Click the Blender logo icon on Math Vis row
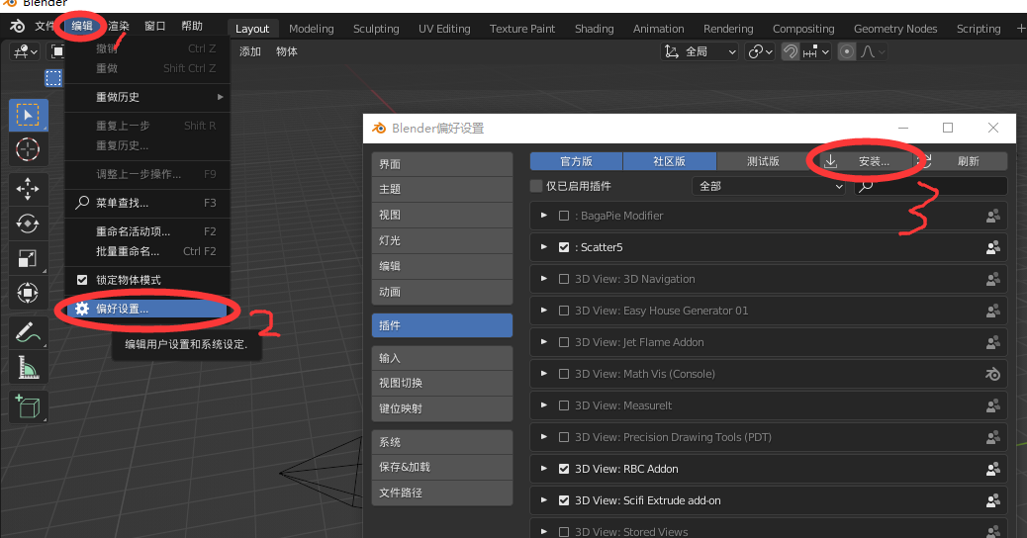Viewport: 1027px width, 538px height. coord(993,374)
